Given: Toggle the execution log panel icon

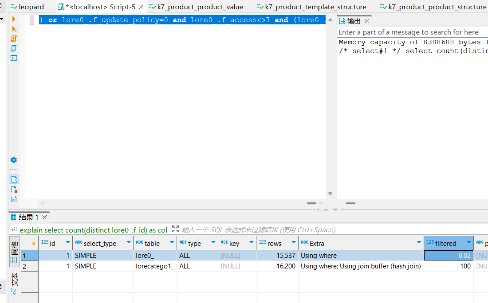Looking at the screenshot, I should pyautogui.click(x=14, y=189).
